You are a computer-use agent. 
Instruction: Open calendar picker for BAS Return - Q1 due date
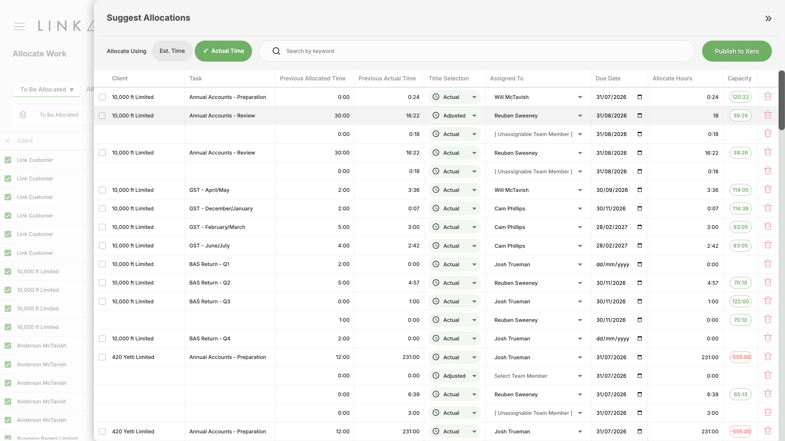640,264
